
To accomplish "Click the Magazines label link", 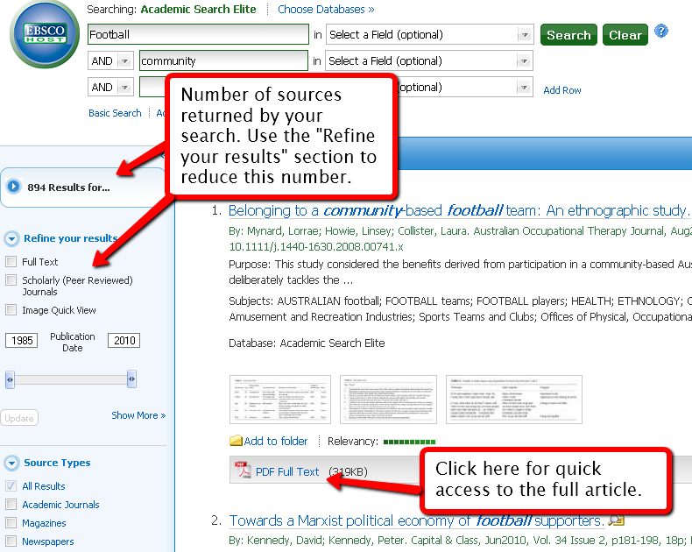I will tap(44, 523).
